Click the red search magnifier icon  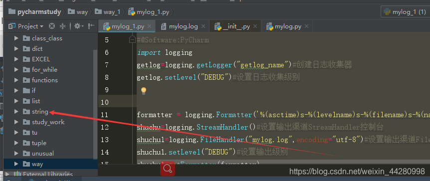(167, 169)
